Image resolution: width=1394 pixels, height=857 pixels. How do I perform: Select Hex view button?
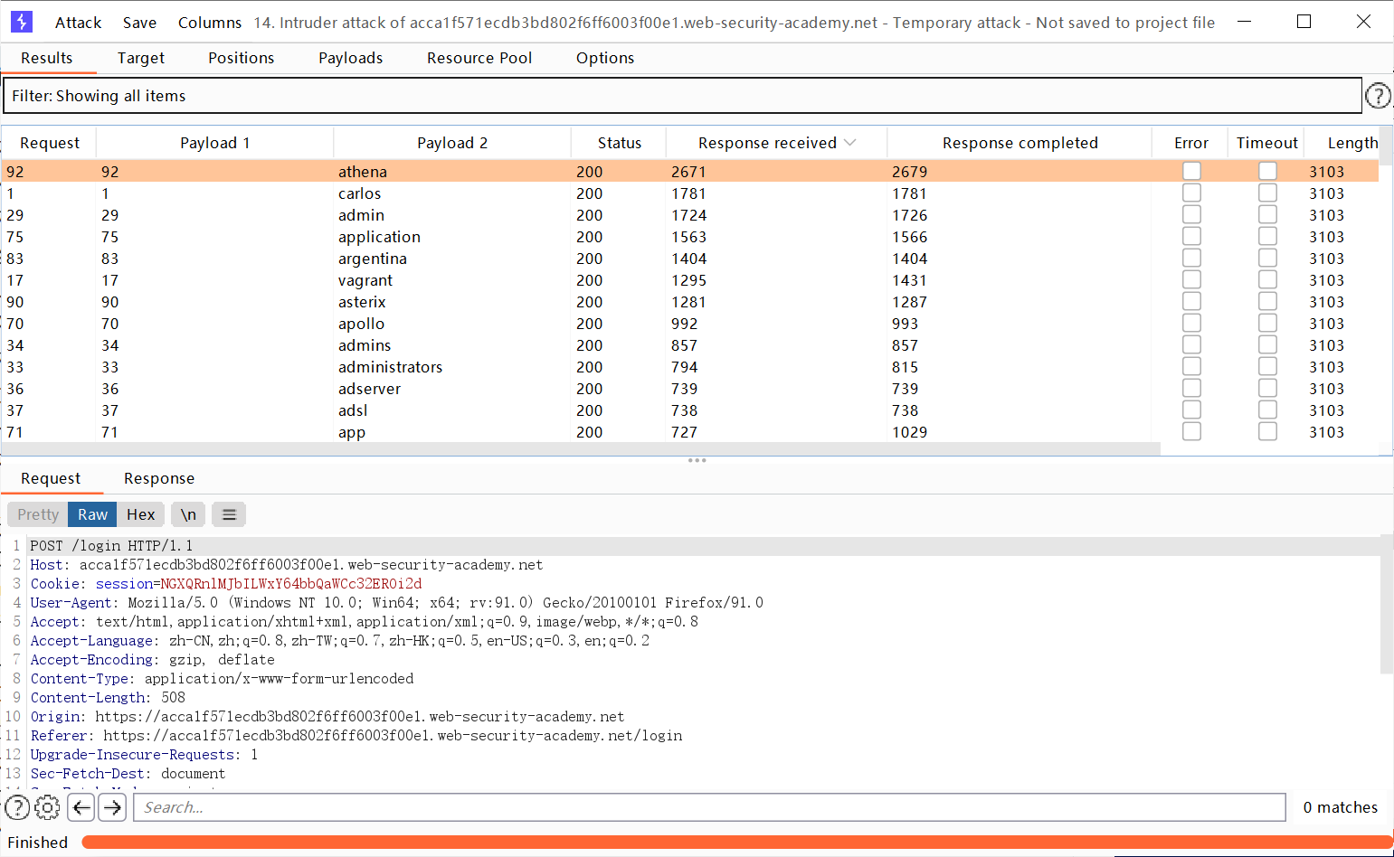pos(140,514)
